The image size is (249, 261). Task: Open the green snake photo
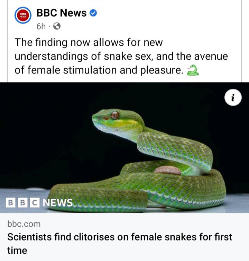pyautogui.click(x=124, y=148)
